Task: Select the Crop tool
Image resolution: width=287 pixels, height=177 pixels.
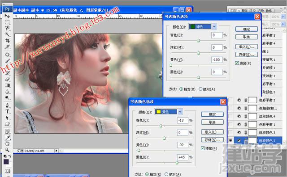Action: [7, 40]
